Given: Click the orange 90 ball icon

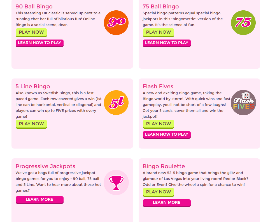Looking at the screenshot, I should [x=116, y=23].
